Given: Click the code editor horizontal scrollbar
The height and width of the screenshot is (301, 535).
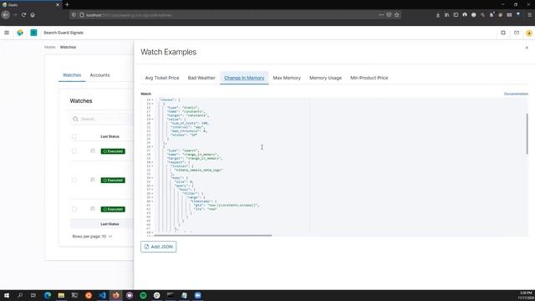Looking at the screenshot, I should click(x=213, y=236).
